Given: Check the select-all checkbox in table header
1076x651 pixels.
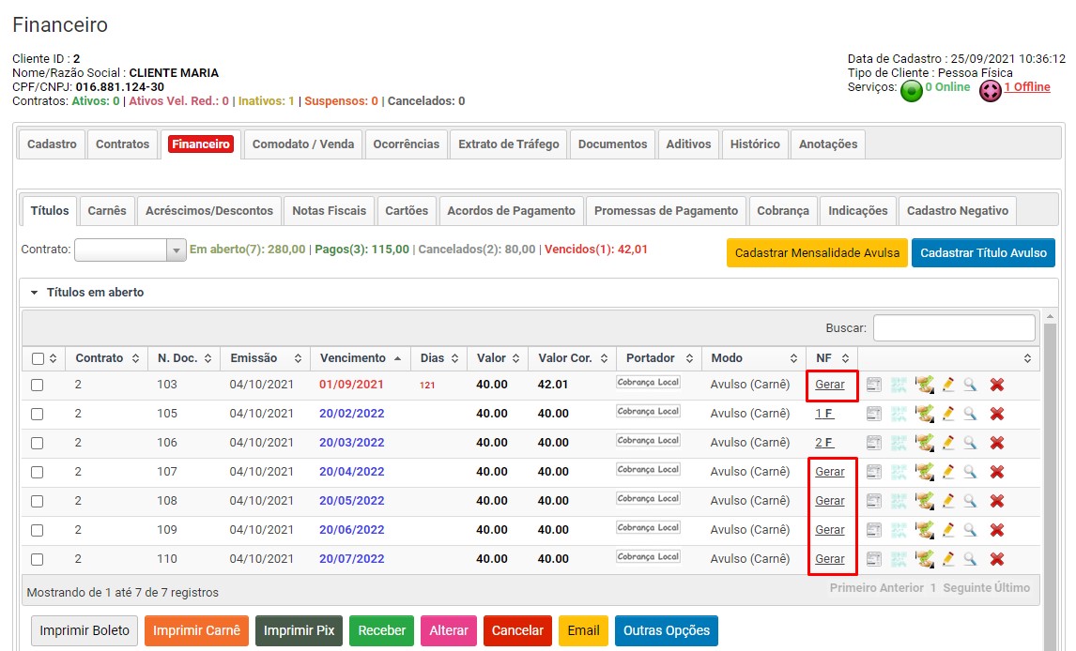Looking at the screenshot, I should pyautogui.click(x=38, y=358).
